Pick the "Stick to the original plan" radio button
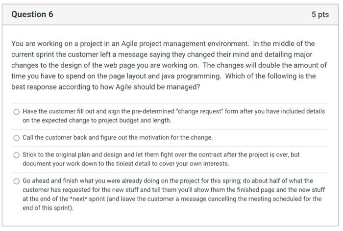This screenshot has height=231, width=343. pos(17,155)
